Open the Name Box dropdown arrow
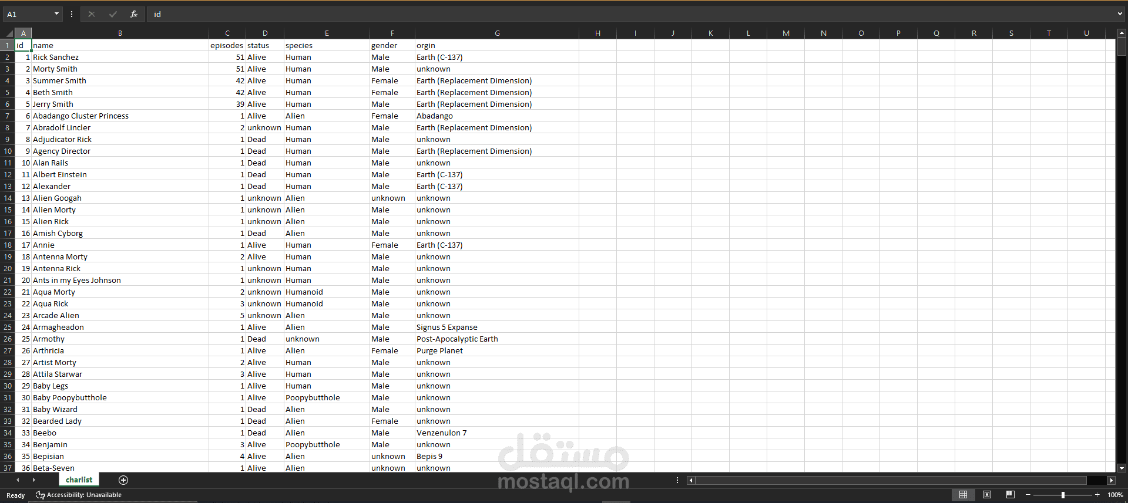Screen dimensions: 1128x503 tap(56, 14)
